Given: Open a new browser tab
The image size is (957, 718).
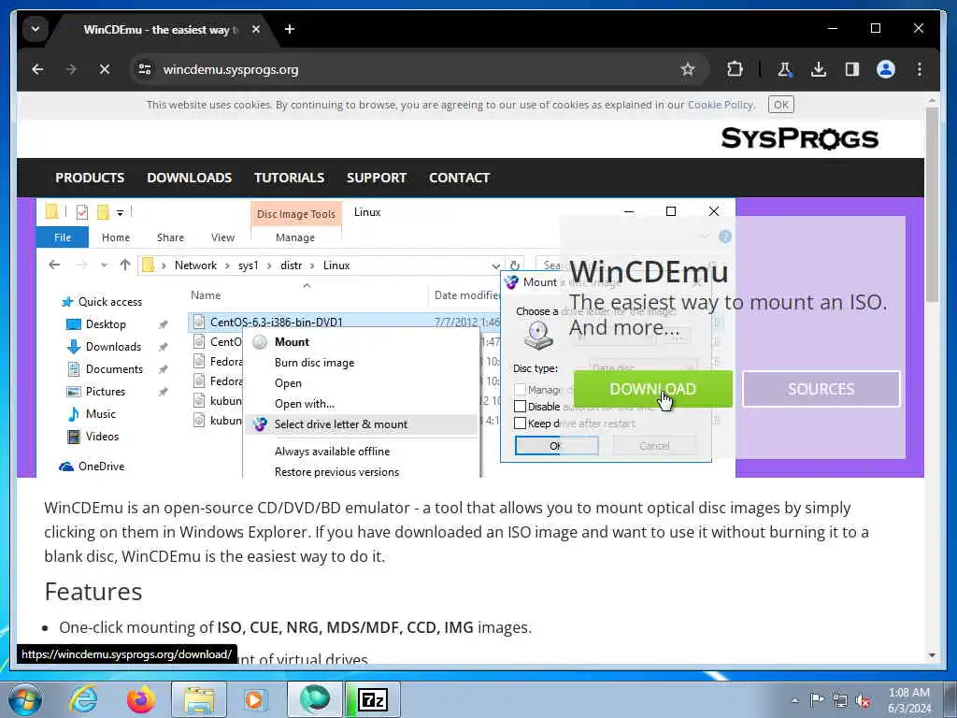Looking at the screenshot, I should pyautogui.click(x=290, y=29).
